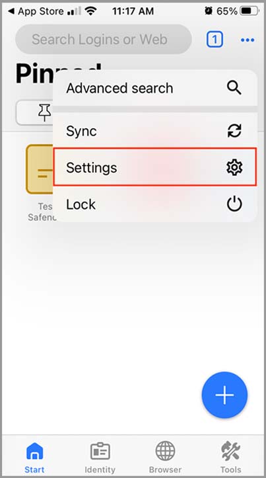This screenshot has width=266, height=478.
Task: Choose Sync from the popup menu
Action: (155, 131)
